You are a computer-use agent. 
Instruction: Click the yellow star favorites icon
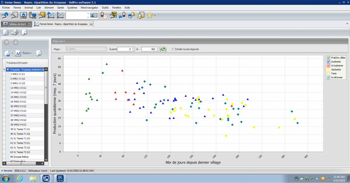[150, 15]
